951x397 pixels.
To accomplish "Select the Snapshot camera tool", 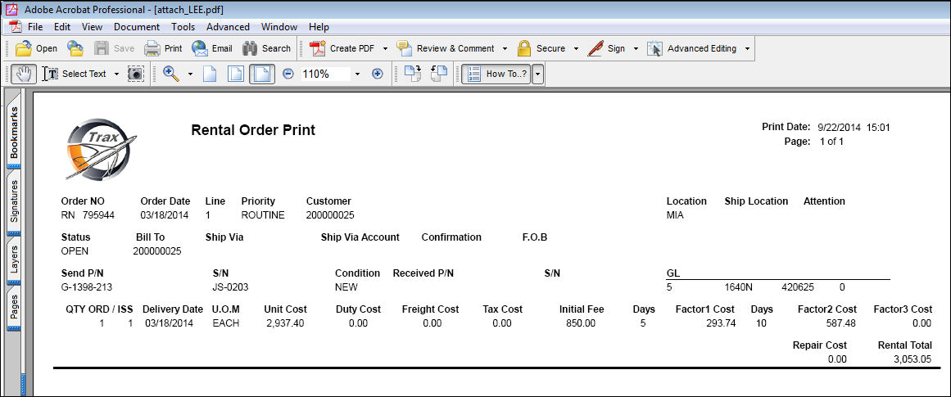I will coord(134,74).
